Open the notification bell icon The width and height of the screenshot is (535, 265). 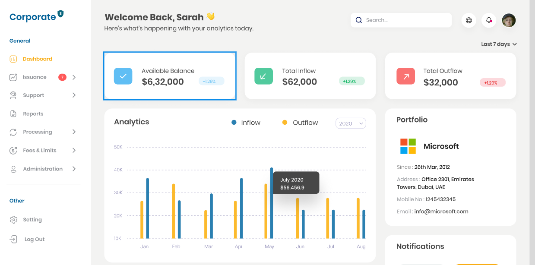[489, 20]
